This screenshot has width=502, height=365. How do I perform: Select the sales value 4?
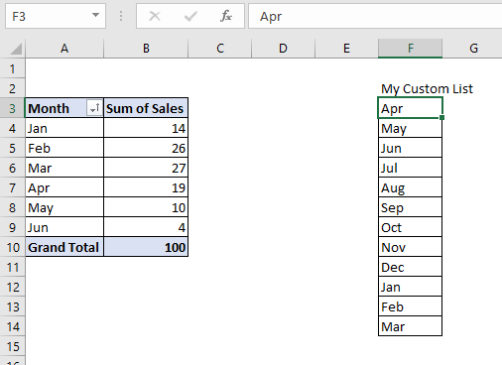pos(146,227)
